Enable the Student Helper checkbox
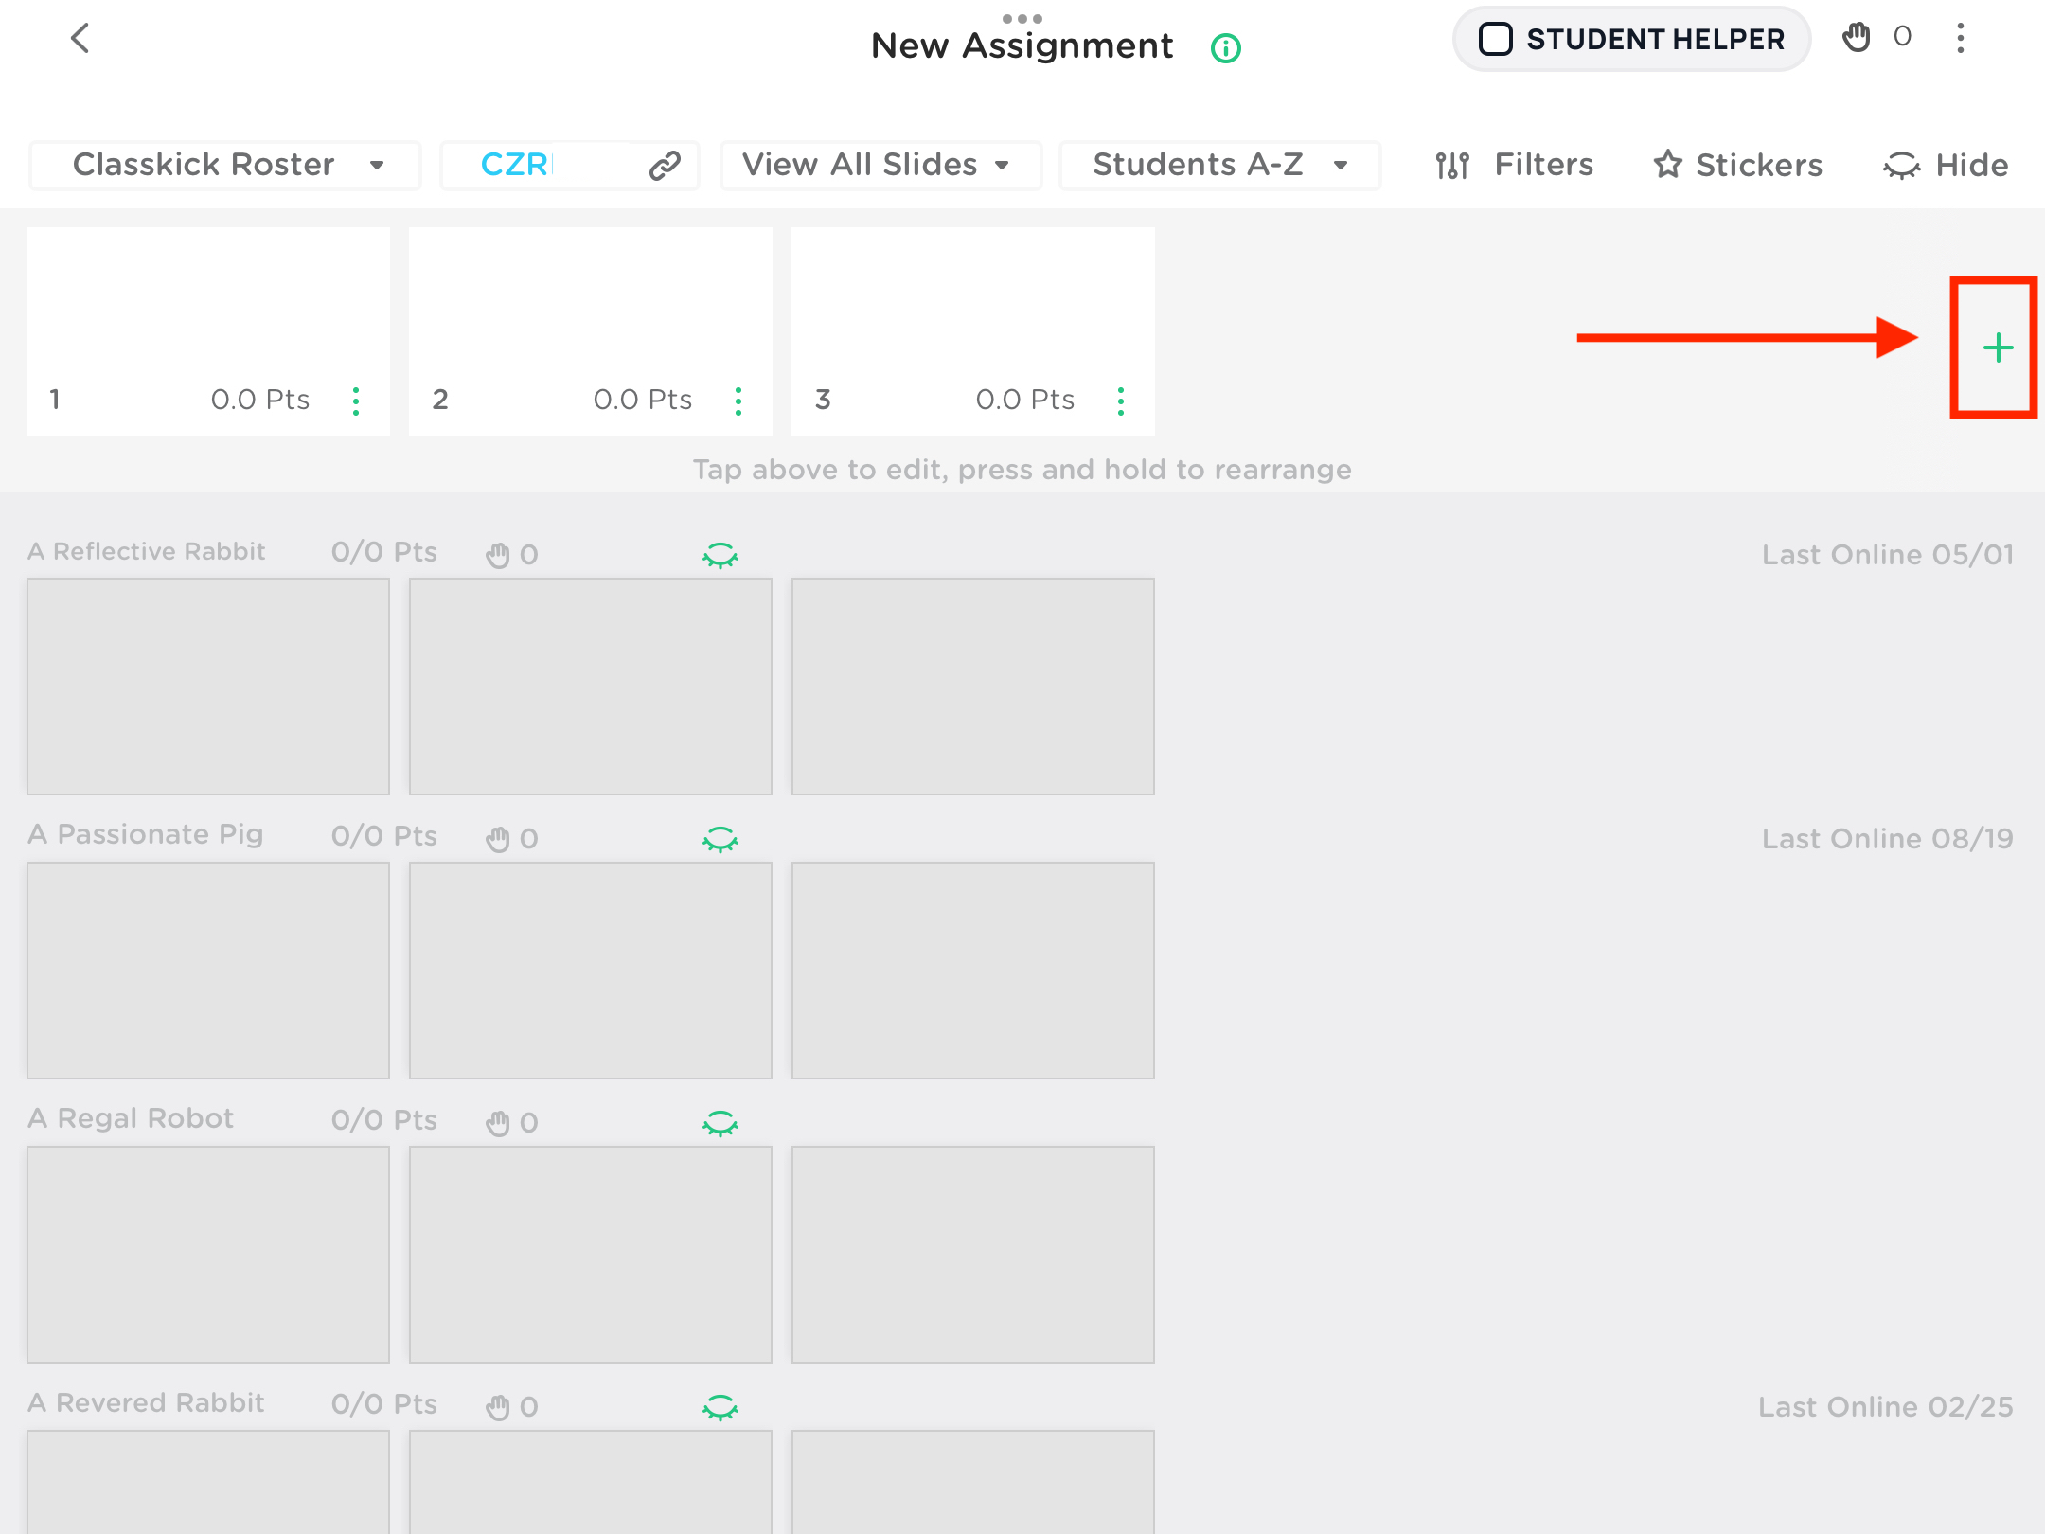The width and height of the screenshot is (2045, 1534). point(1496,39)
